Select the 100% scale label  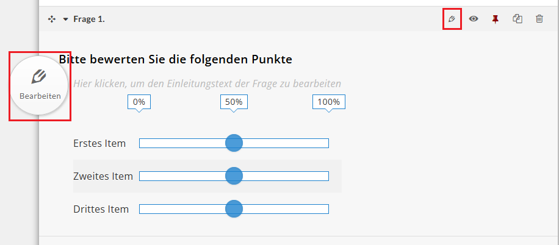click(329, 102)
